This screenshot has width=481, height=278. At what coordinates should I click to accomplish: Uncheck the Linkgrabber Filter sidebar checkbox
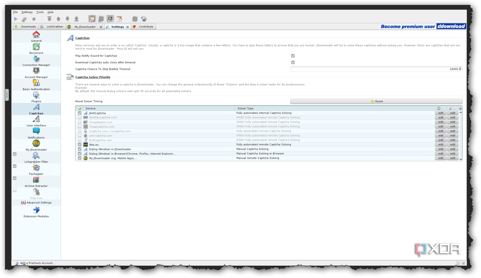click(15, 154)
